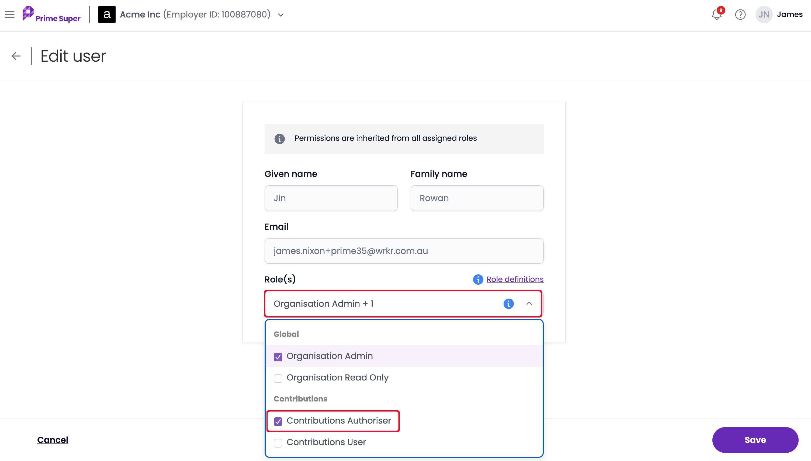Check the Organisation Read Only role
The height and width of the screenshot is (461, 811).
(278, 378)
